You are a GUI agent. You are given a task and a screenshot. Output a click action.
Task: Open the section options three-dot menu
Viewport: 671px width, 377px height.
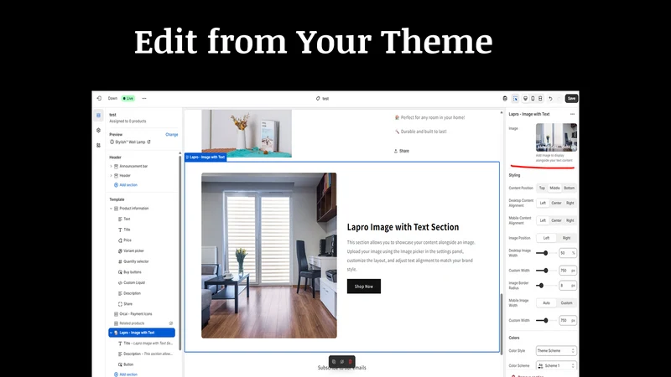point(573,114)
